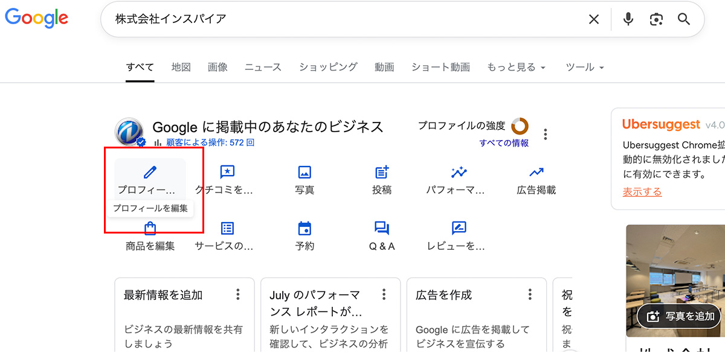Open クチコミを… star review icon
The image size is (725, 353).
[x=227, y=172]
